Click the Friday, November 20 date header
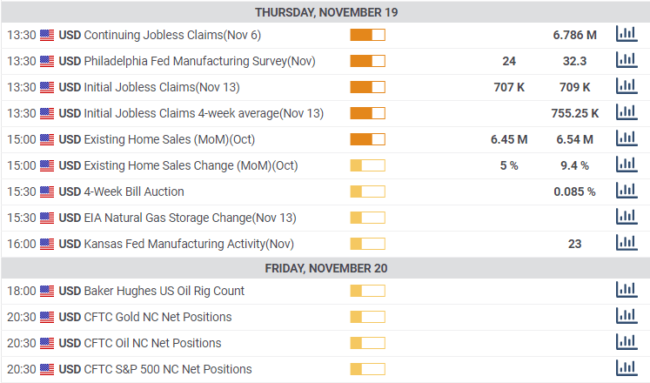 point(326,267)
